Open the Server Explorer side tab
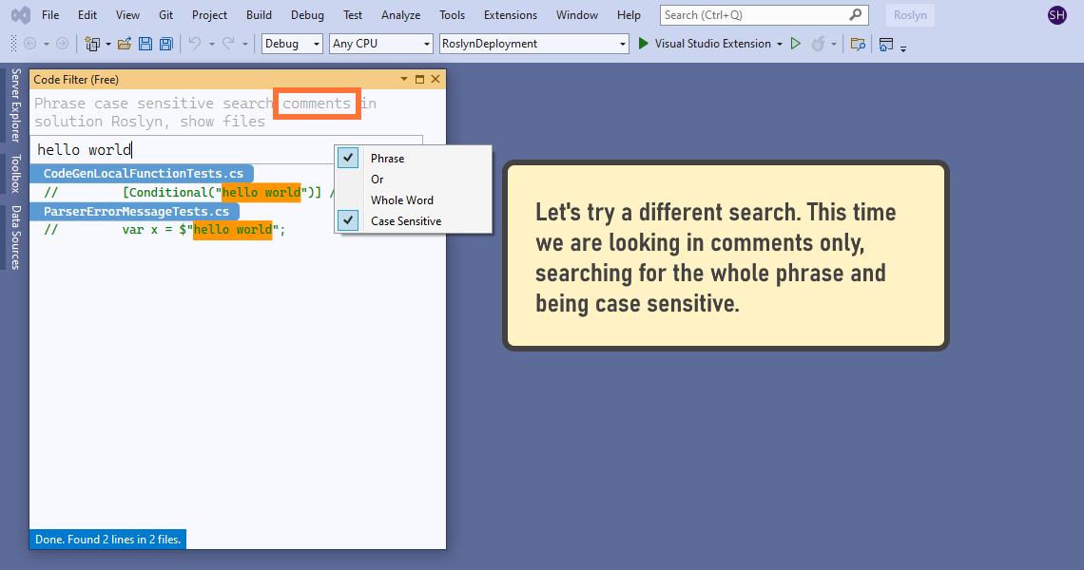 15,104
